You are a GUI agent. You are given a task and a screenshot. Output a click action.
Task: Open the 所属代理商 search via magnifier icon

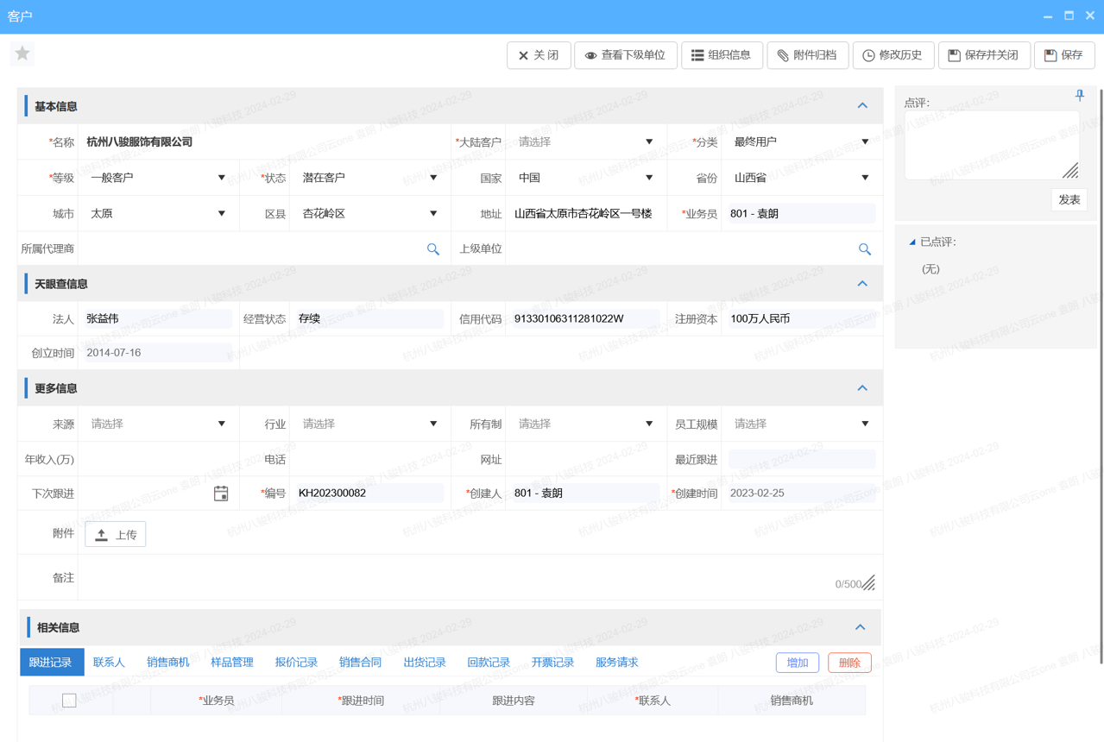(432, 248)
